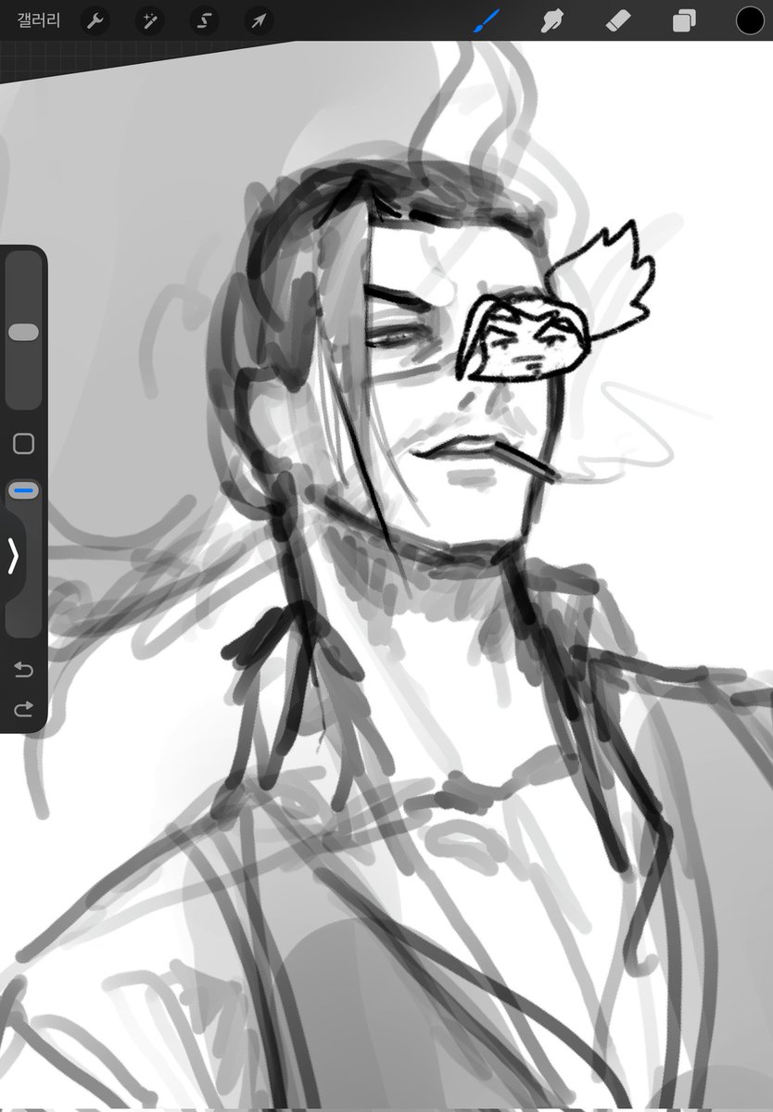Viewport: 773px width, 1112px height.
Task: Select the Smudge tool
Action: point(552,20)
